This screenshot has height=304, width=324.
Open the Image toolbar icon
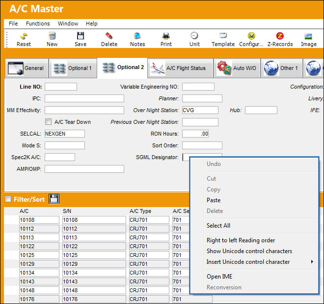click(308, 36)
